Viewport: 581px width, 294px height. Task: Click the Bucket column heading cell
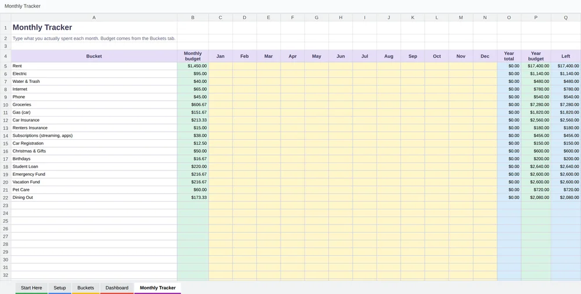tap(94, 56)
